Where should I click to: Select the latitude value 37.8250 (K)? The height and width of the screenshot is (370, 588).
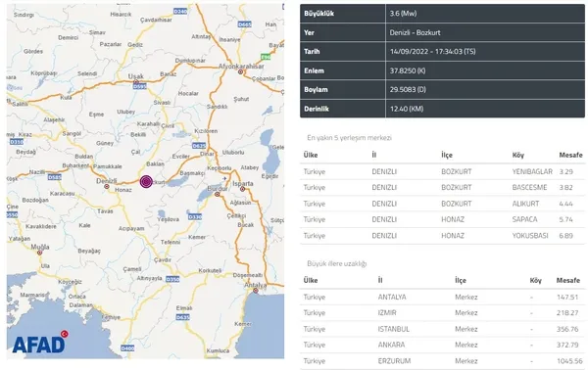pyautogui.click(x=408, y=70)
